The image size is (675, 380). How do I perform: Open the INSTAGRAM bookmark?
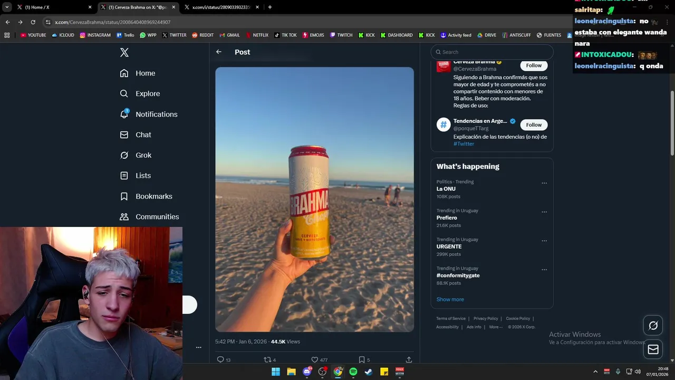95,35
